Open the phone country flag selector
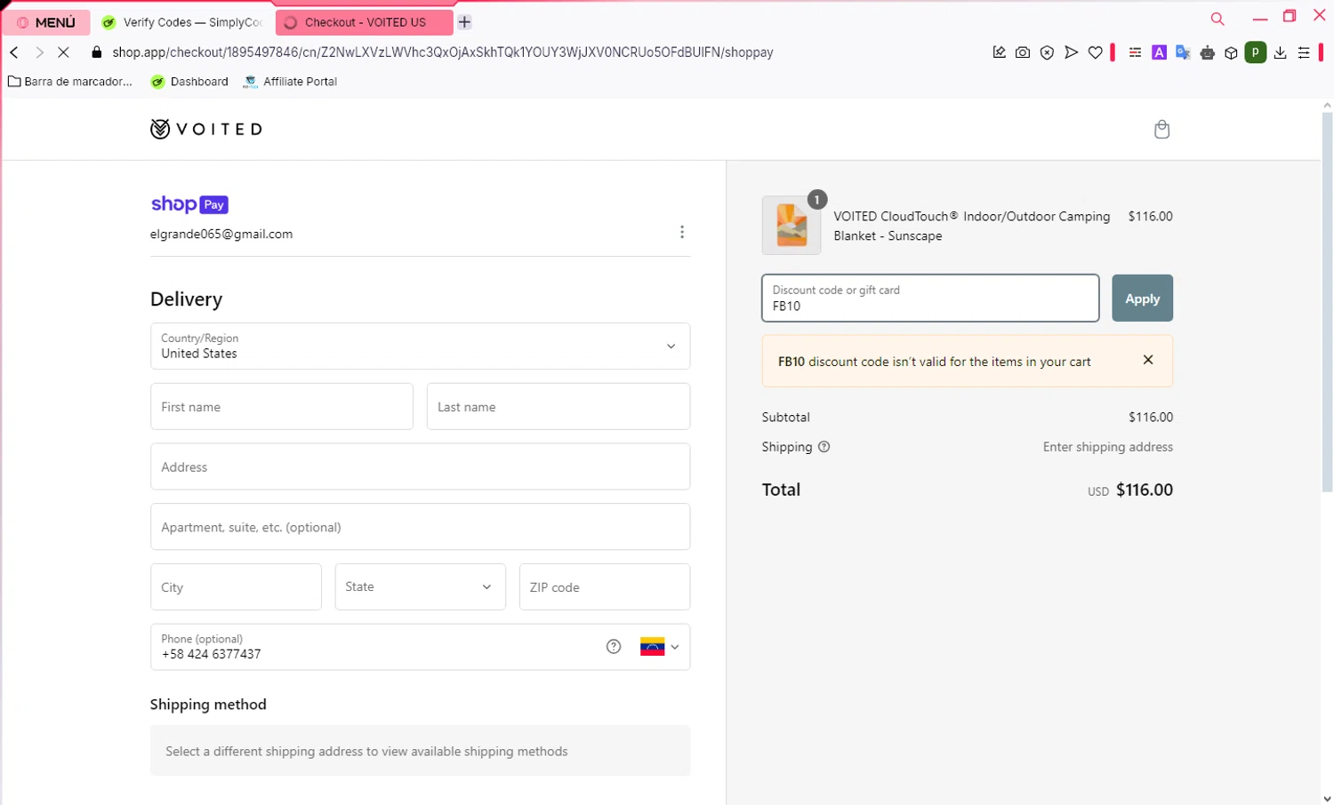The height and width of the screenshot is (805, 1334). (x=660, y=647)
